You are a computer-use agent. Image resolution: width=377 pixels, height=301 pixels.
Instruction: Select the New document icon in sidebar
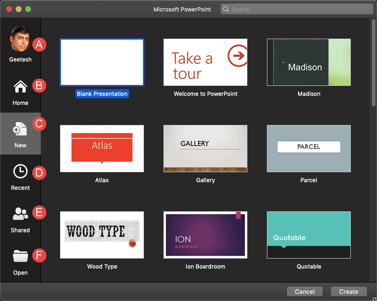(20, 129)
